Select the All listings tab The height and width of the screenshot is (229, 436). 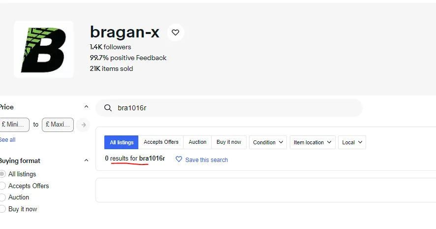pos(122,142)
